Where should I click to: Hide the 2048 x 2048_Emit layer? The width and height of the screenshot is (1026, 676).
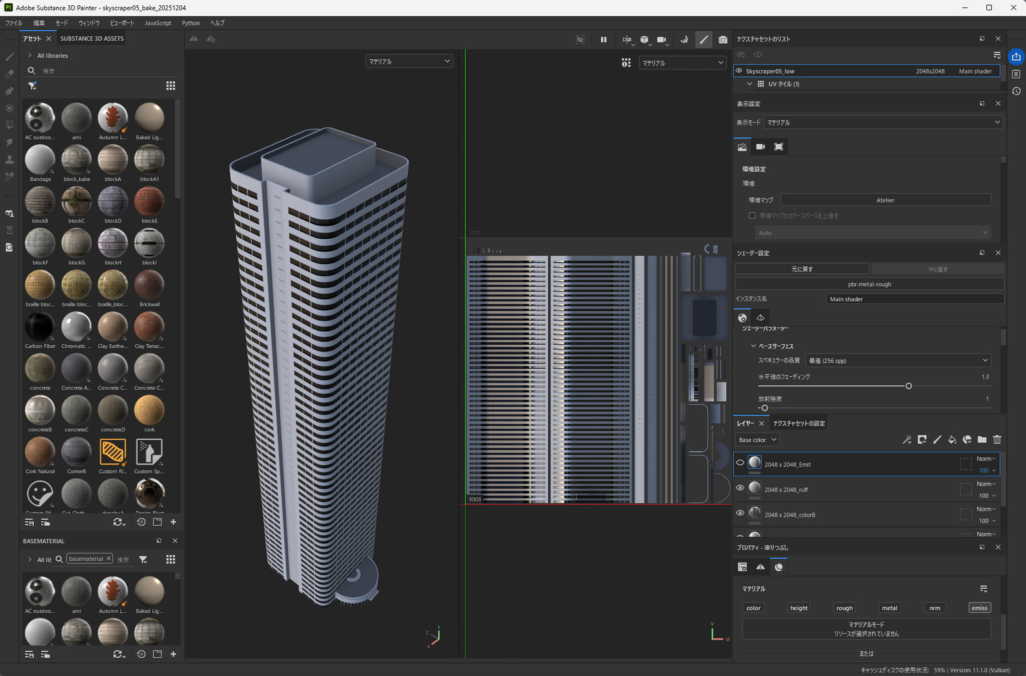click(x=740, y=463)
